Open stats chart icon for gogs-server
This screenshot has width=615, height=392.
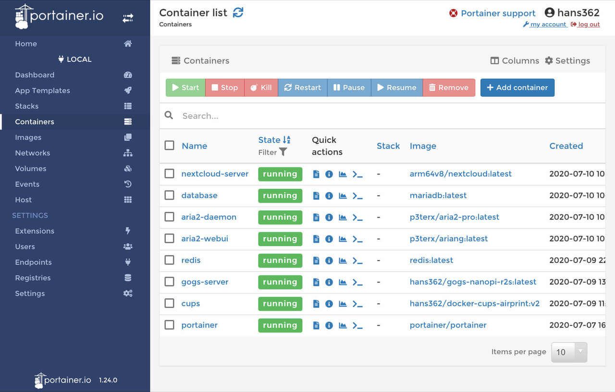[x=343, y=282]
